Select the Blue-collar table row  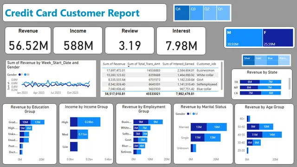160,89
